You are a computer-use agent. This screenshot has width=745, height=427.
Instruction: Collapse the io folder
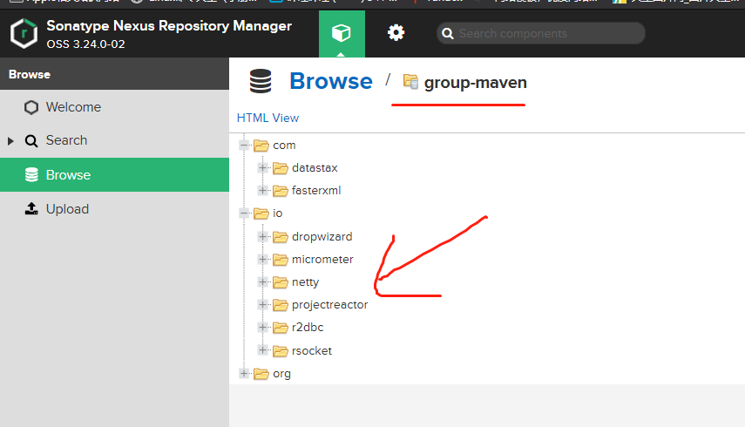pos(244,213)
